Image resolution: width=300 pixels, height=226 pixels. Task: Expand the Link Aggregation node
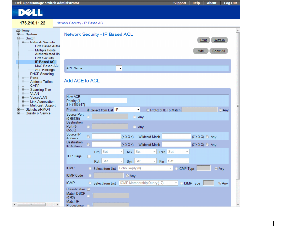pyautogui.click(x=23, y=102)
